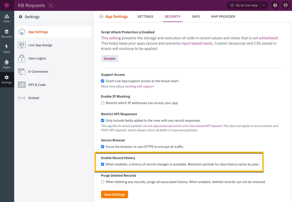292x202 pixels.
Task: Open the user account profile icon
Action: click(x=285, y=5)
